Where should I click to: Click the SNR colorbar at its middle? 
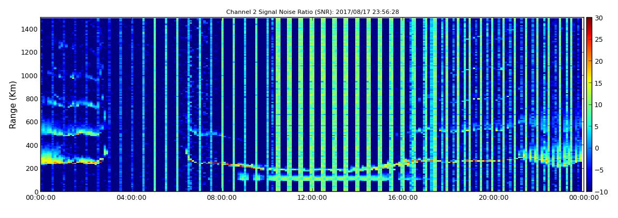coord(589,104)
